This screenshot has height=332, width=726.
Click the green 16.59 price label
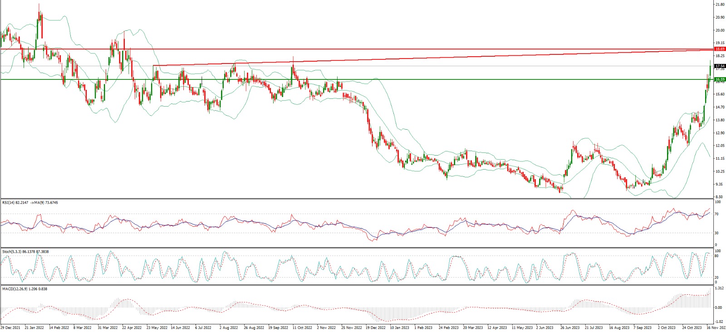720,79
